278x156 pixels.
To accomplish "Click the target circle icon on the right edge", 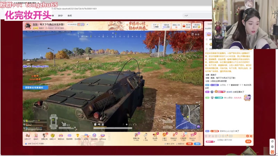I will 272,147.
